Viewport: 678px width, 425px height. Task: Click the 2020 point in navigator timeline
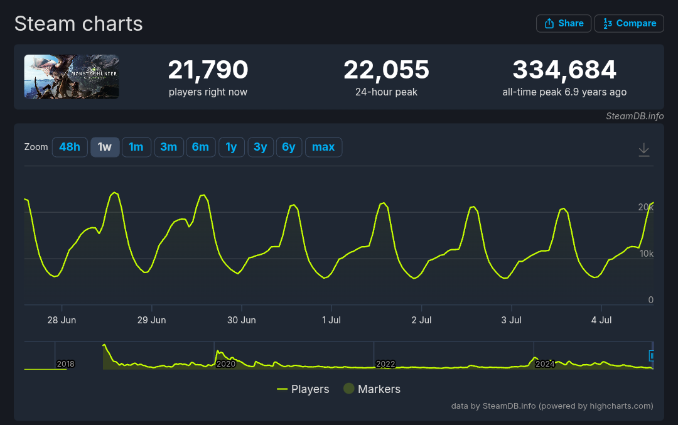click(x=225, y=364)
